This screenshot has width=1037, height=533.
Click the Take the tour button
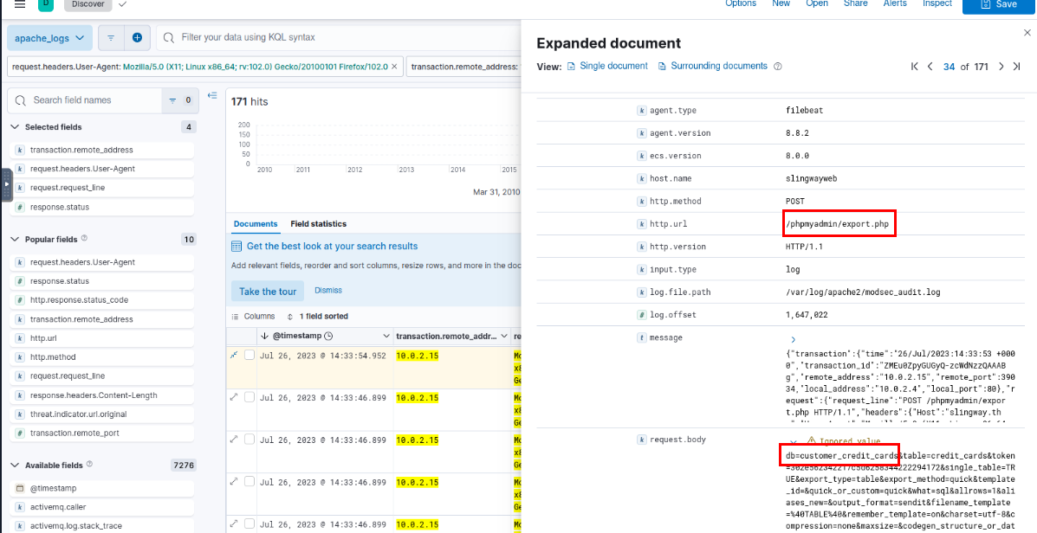268,292
